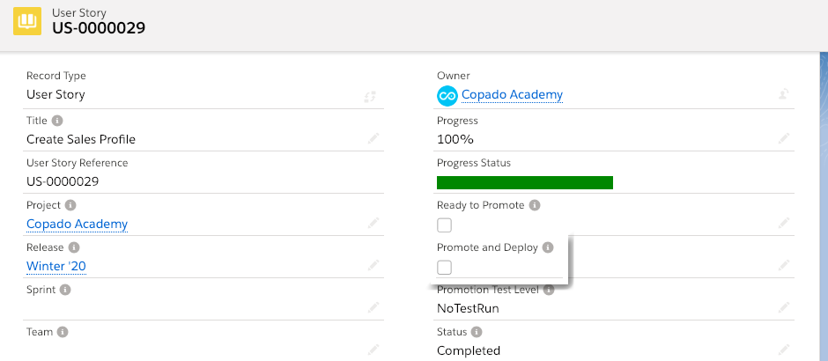Edit Status with its pencil icon

[x=783, y=350]
